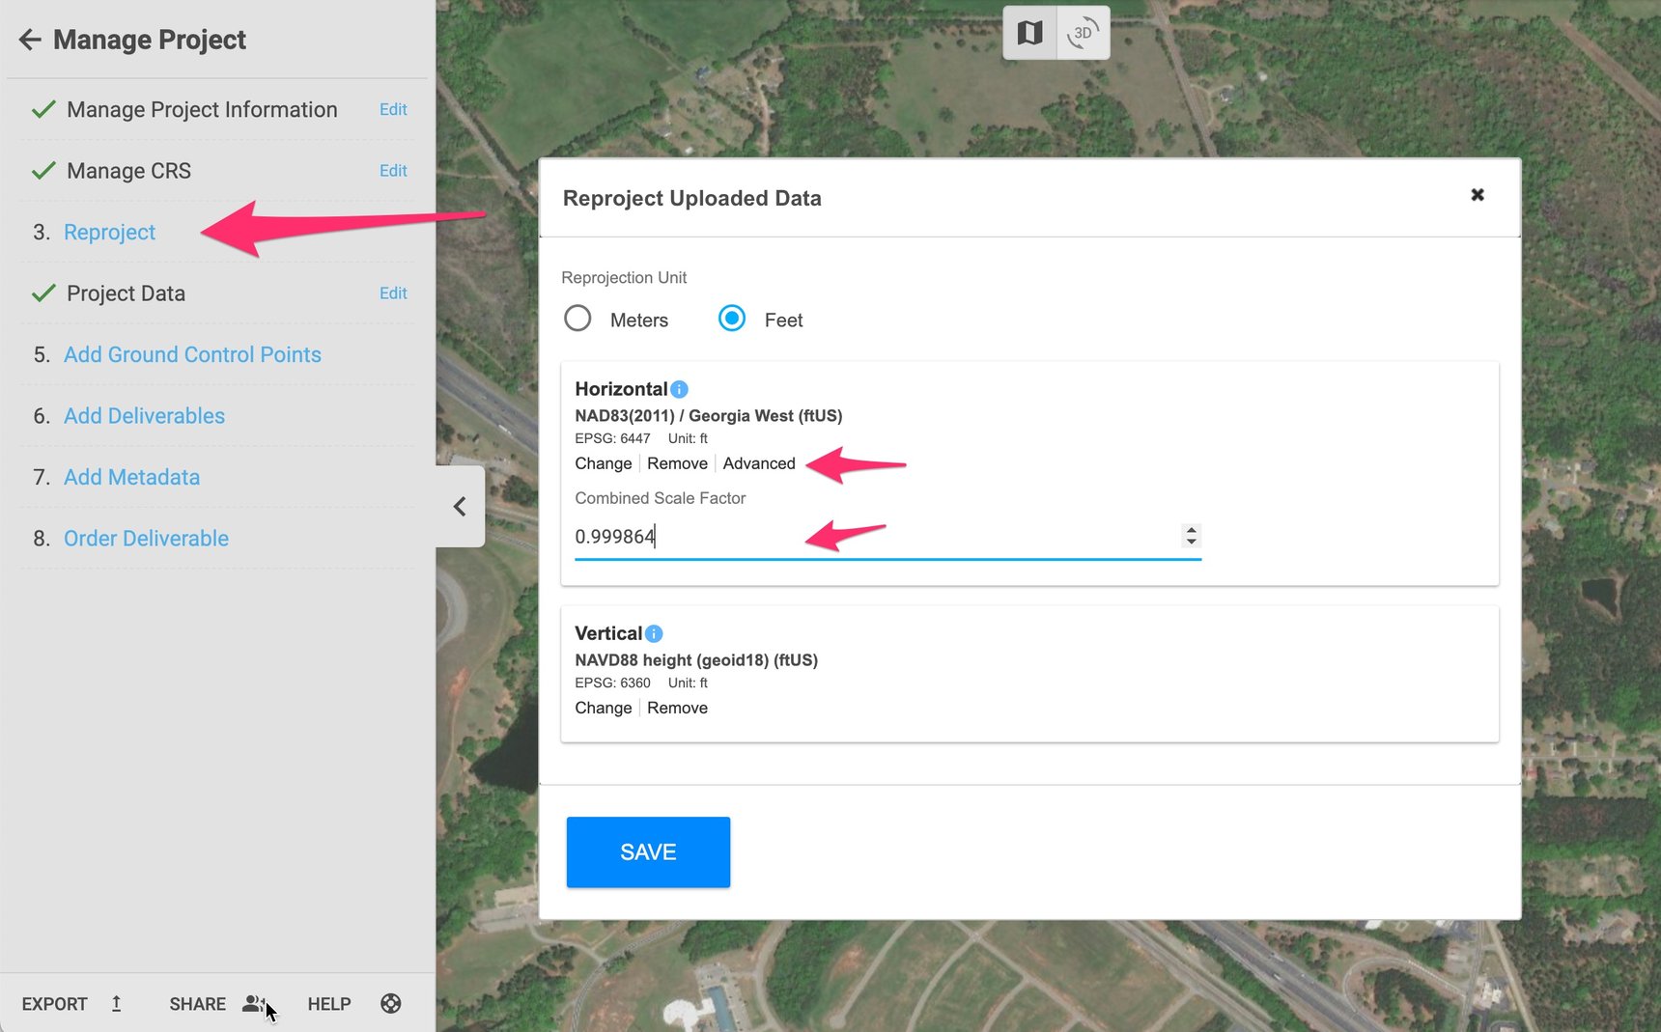Click the Export upload icon

pyautogui.click(x=117, y=1004)
